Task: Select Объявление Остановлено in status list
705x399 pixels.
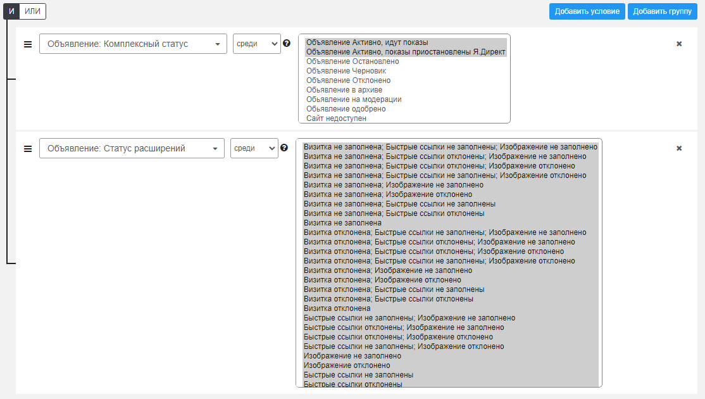Action: (352, 61)
